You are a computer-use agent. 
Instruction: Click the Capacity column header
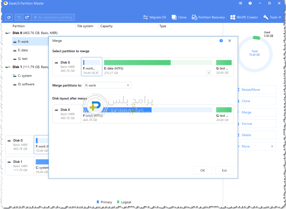pos(106,26)
